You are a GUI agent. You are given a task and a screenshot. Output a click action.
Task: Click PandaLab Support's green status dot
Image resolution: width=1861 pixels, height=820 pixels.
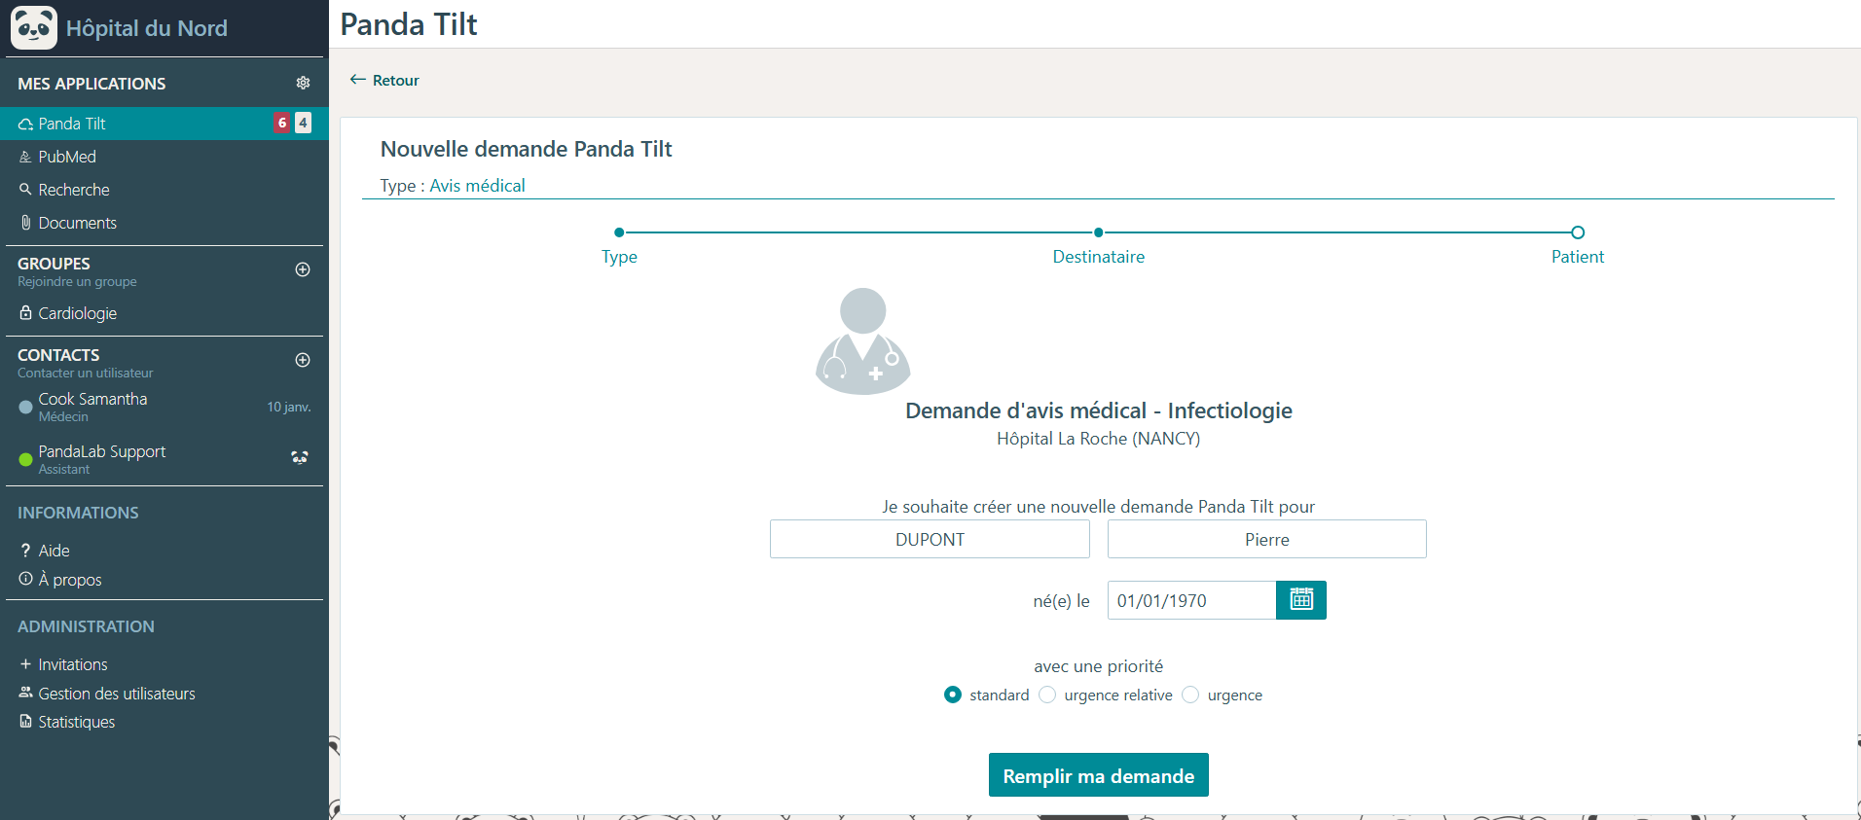coord(25,460)
